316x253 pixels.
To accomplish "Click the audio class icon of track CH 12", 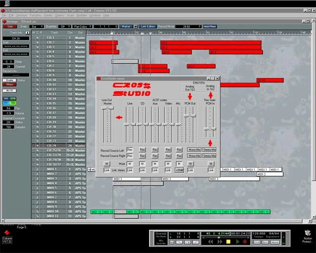I will (x=38, y=89).
